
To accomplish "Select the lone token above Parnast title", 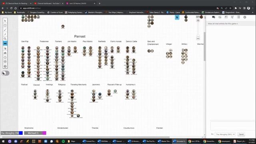I will pyautogui.click(x=63, y=26).
